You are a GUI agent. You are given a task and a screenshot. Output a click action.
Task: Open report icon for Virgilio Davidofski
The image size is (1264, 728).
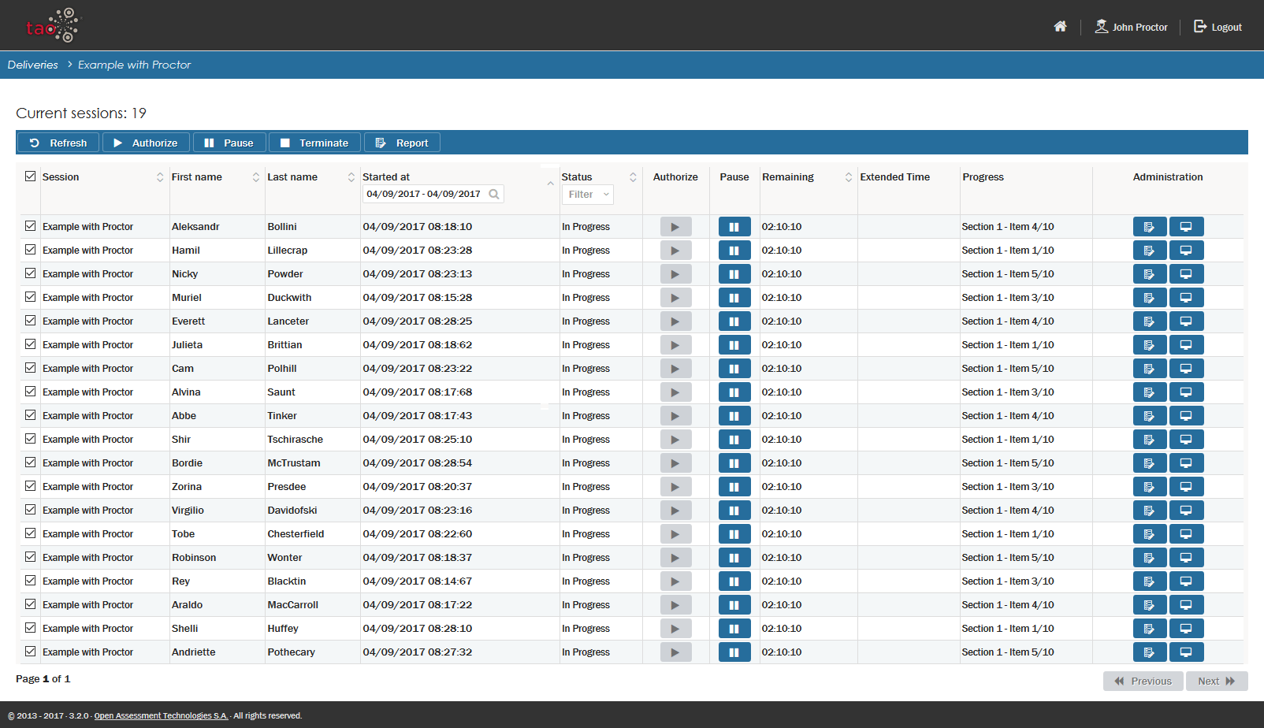click(1150, 511)
